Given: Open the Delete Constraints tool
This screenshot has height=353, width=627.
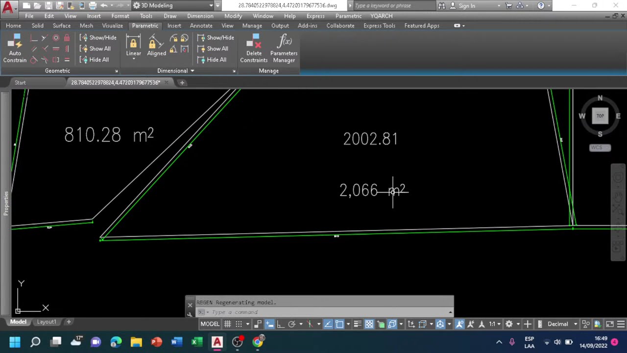Looking at the screenshot, I should pos(254,49).
